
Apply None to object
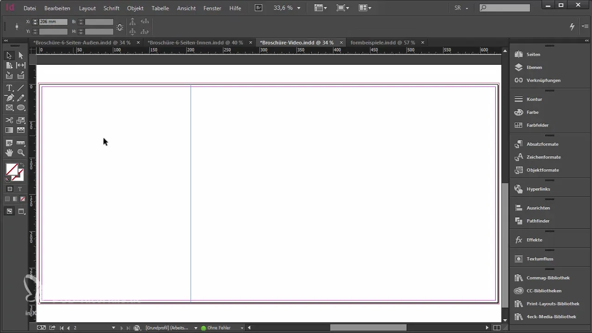(22, 199)
